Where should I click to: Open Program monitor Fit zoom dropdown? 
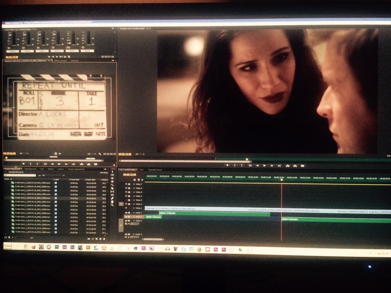pyautogui.click(x=140, y=154)
